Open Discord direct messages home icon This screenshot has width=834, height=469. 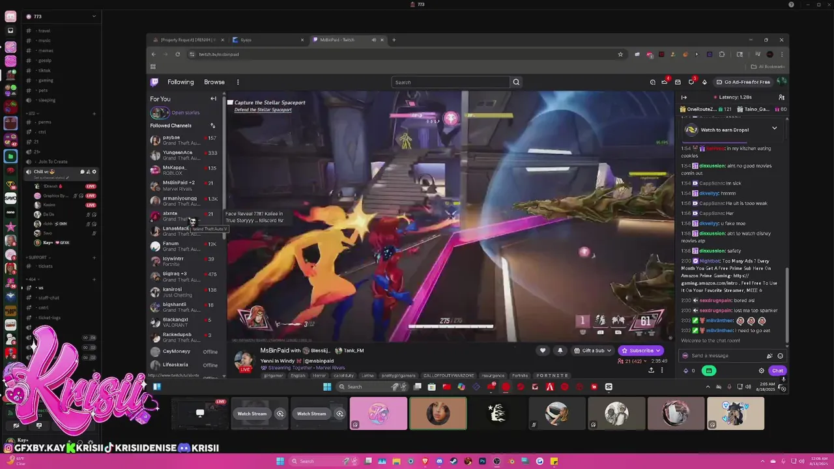click(x=10, y=16)
